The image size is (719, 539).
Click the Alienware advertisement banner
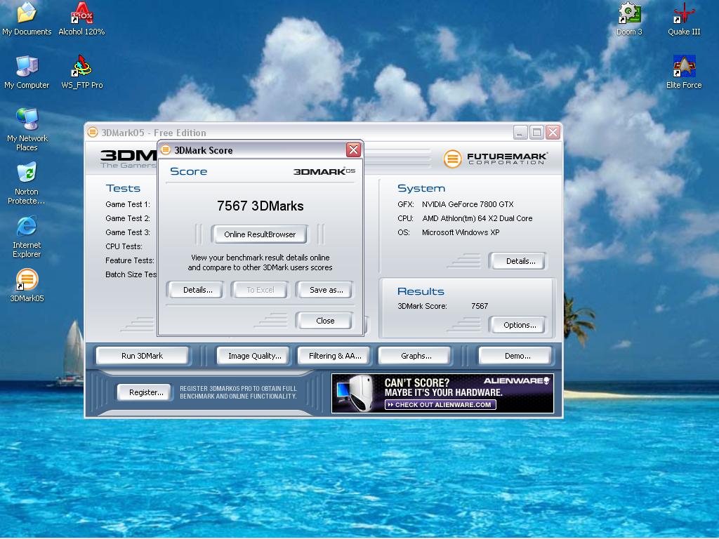442,393
